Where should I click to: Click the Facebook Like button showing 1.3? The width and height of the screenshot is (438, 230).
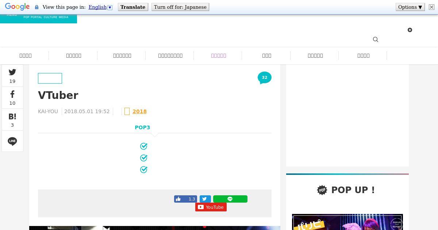click(185, 199)
